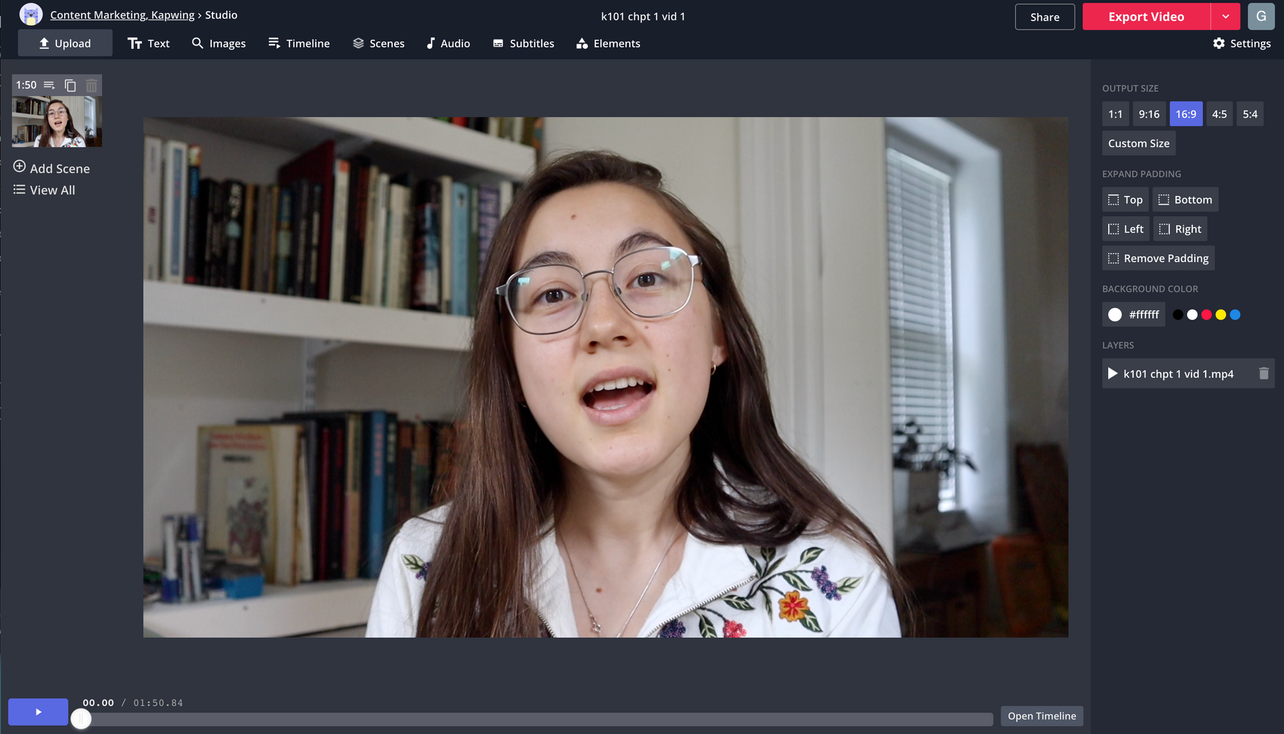Screen dimensions: 1284x734
Task: Open the Elements tool
Action: click(x=608, y=44)
